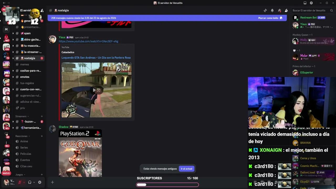Toggle headphone deafen in user panel
336x189 pixels.
30,182
